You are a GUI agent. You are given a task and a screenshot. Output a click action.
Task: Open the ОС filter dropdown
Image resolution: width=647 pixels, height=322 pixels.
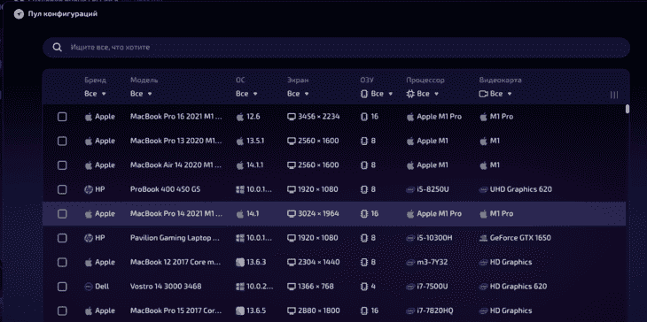[x=246, y=94]
